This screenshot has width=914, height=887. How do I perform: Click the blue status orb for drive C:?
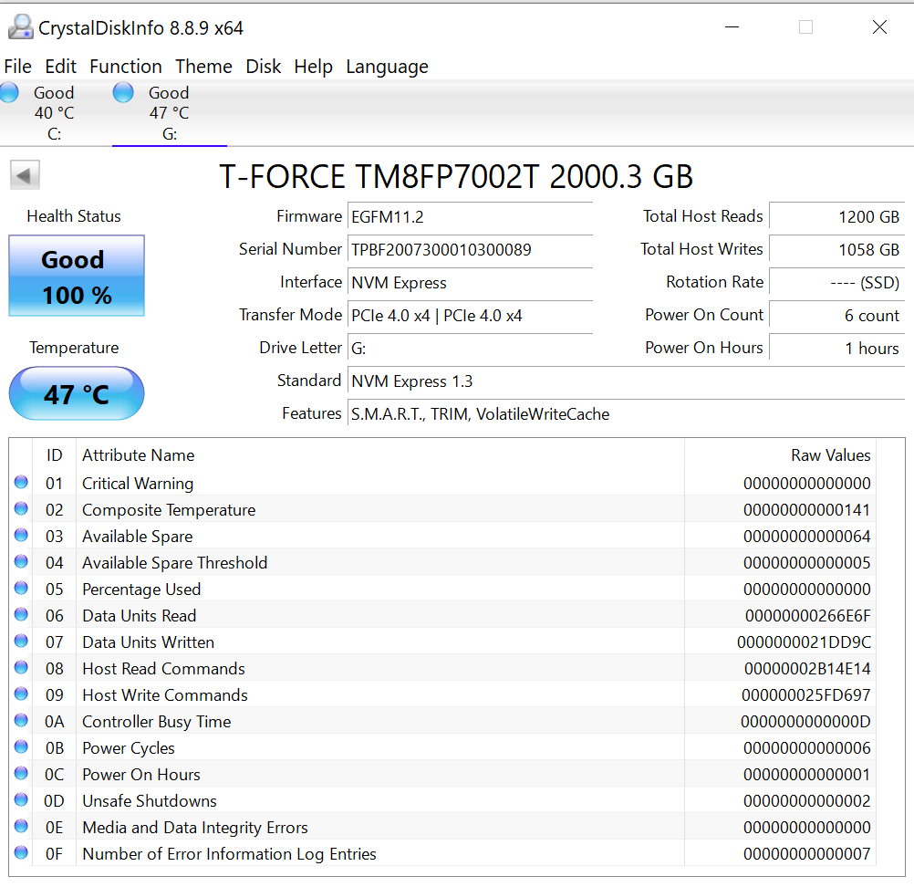pos(9,92)
